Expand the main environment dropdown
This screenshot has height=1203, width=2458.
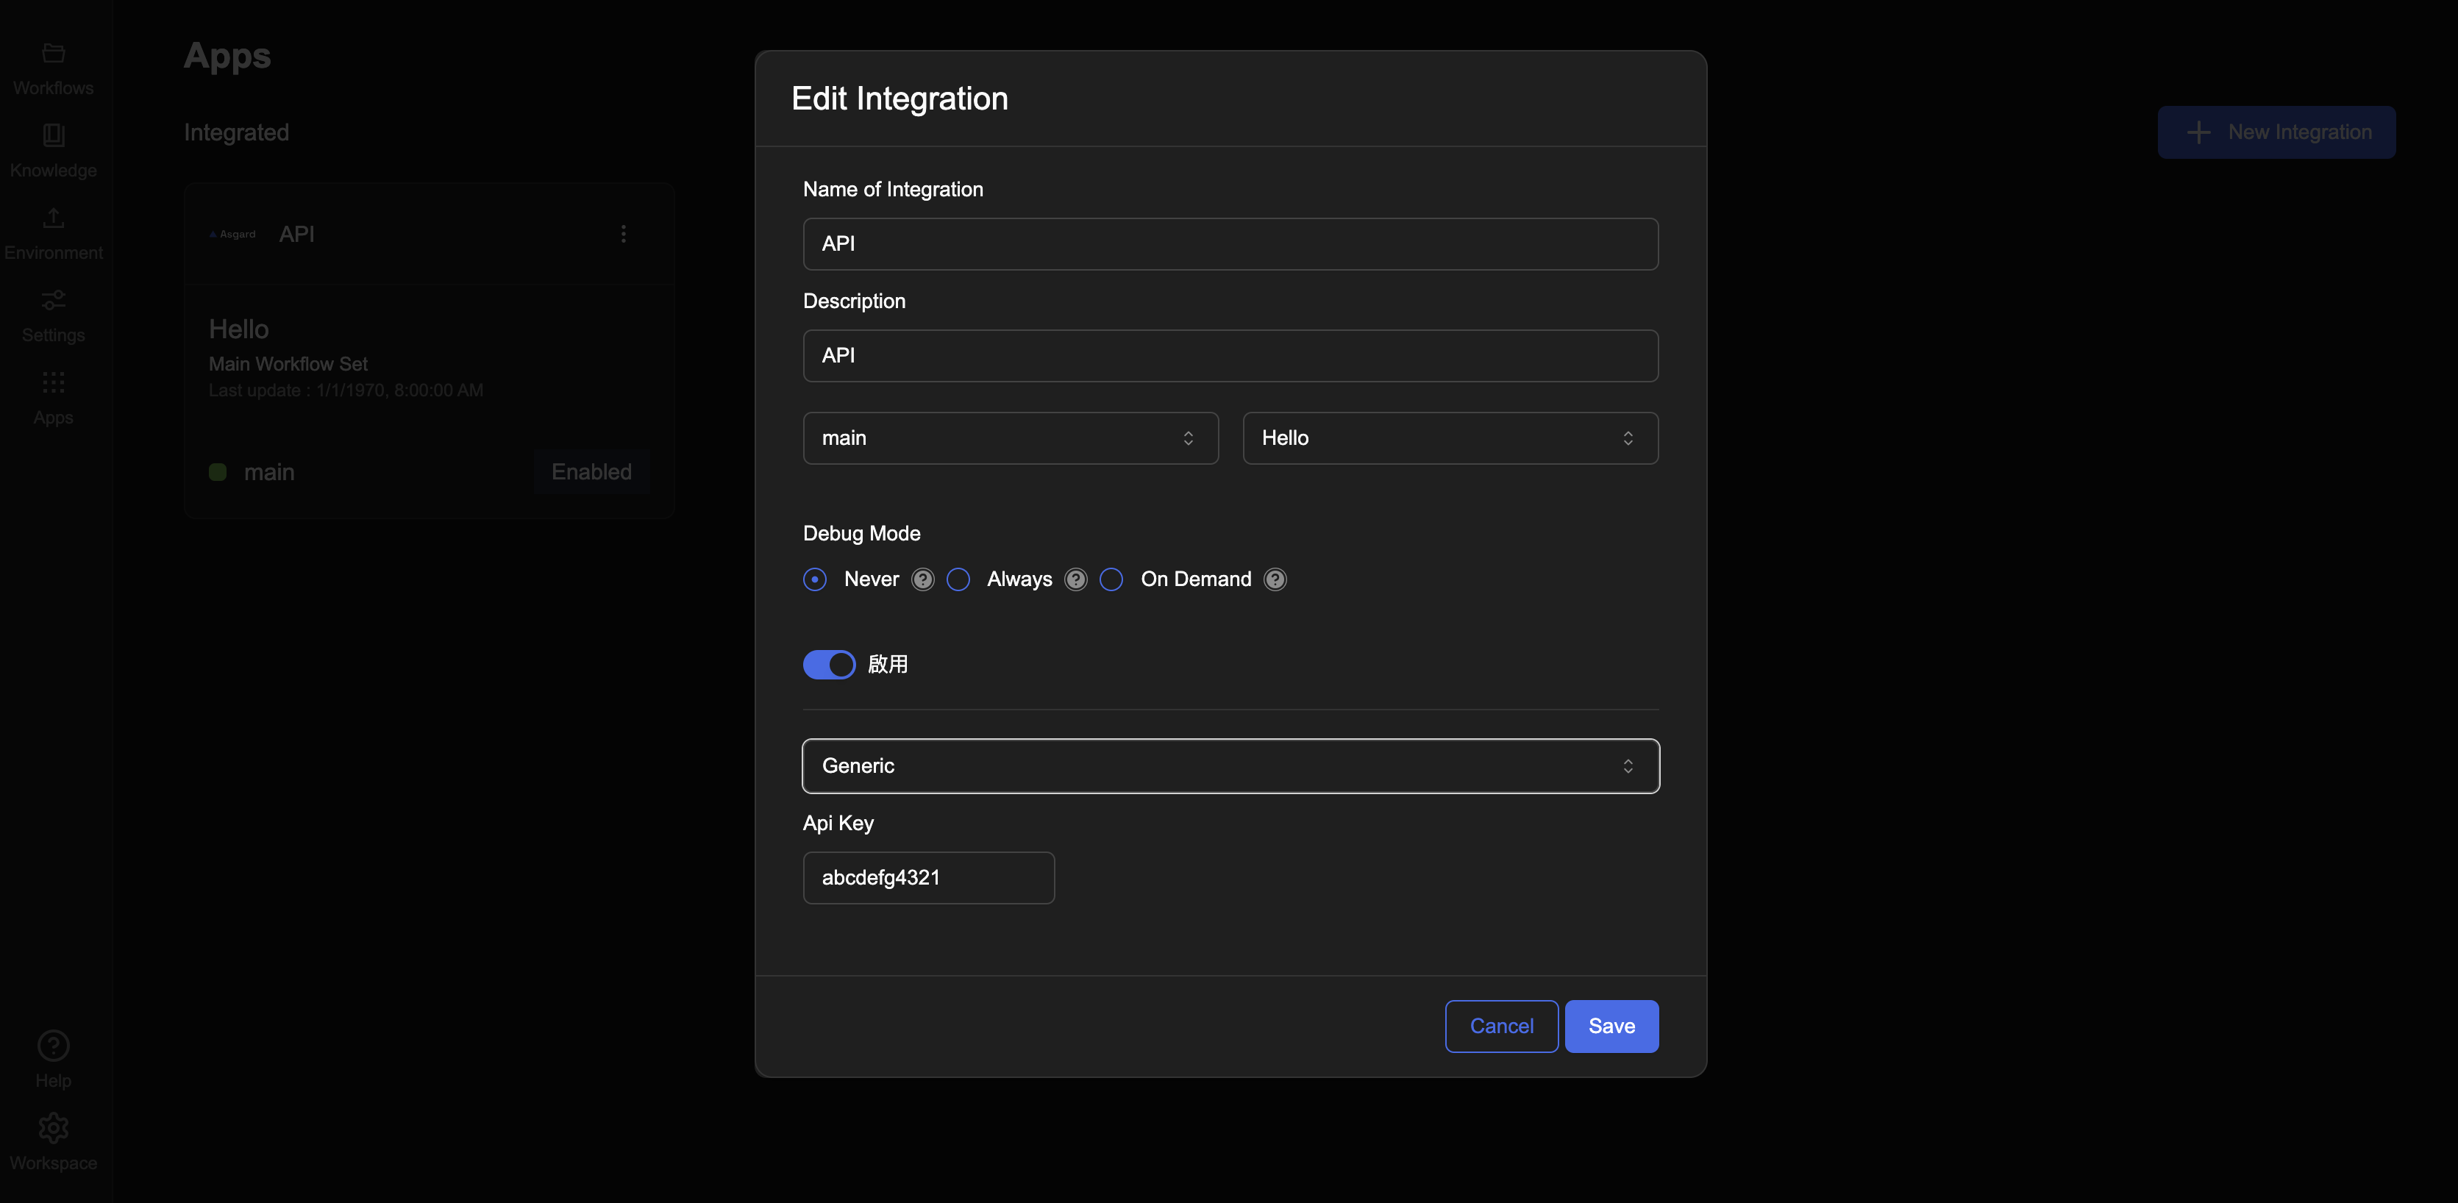[x=1010, y=438]
